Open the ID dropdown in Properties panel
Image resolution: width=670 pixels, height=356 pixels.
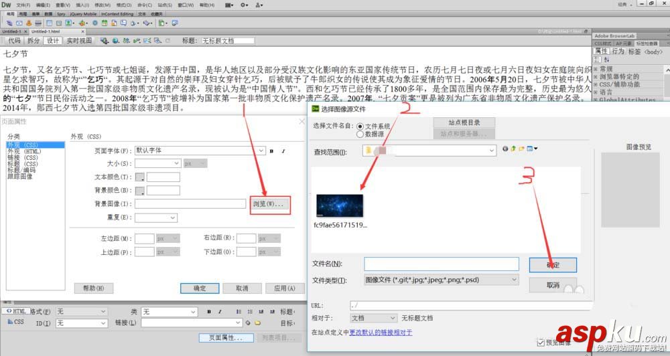(81, 323)
